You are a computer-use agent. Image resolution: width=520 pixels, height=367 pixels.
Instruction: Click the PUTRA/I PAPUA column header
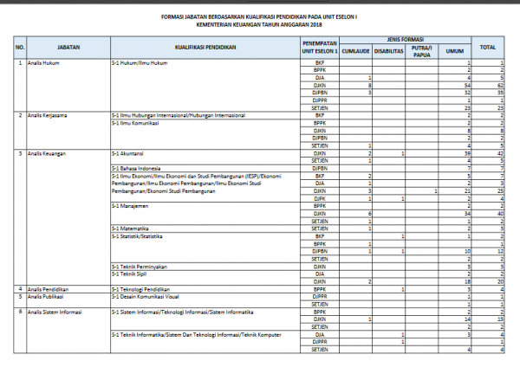(421, 51)
